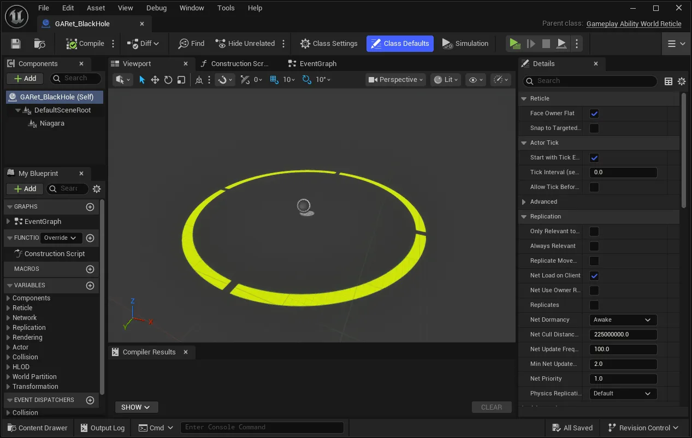Choose the Scale gizmo icon
This screenshot has width=692, height=438.
tap(181, 80)
